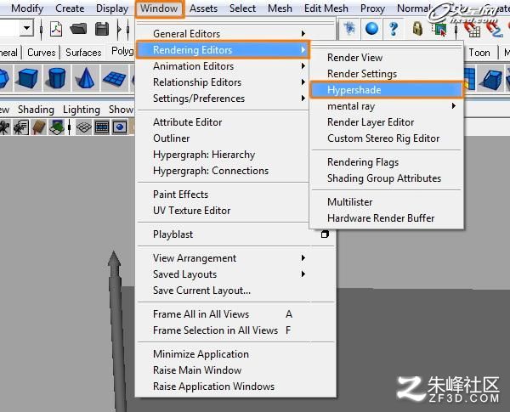
Task: Open the Edit Mesh menu
Action: [326, 8]
